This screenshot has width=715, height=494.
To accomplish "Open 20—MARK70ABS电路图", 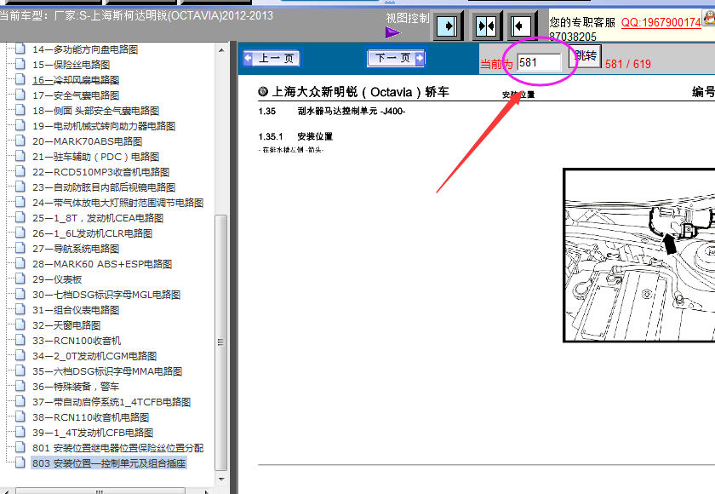I will 87,141.
